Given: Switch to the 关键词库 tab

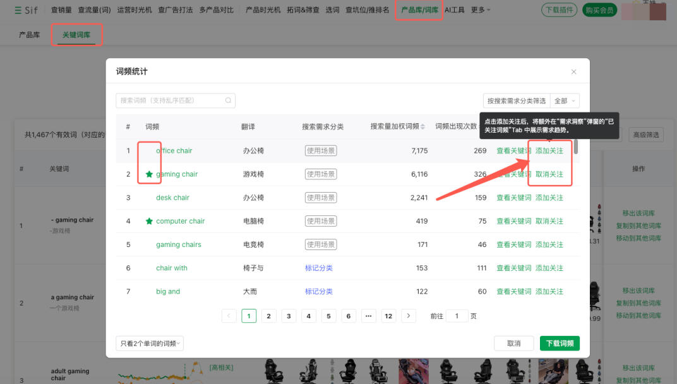Looking at the screenshot, I should coord(76,35).
